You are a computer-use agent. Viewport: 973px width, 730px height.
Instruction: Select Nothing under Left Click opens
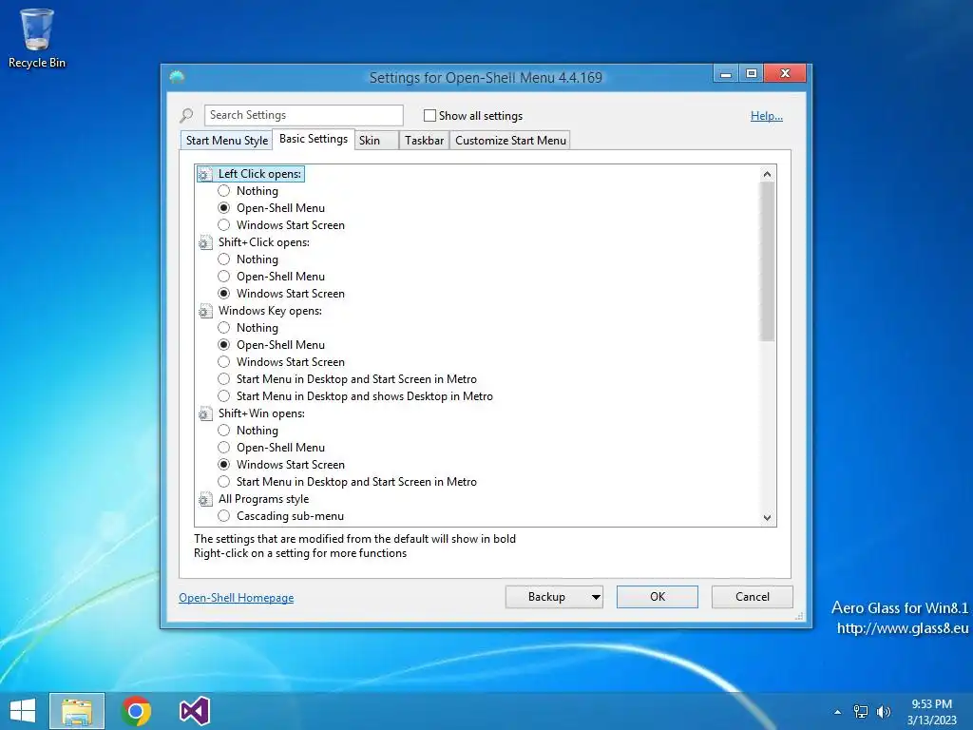click(x=224, y=191)
